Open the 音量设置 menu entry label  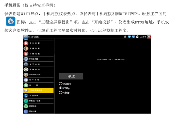35,49
